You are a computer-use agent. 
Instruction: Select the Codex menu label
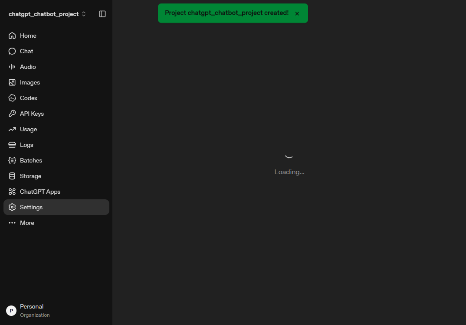click(x=29, y=98)
